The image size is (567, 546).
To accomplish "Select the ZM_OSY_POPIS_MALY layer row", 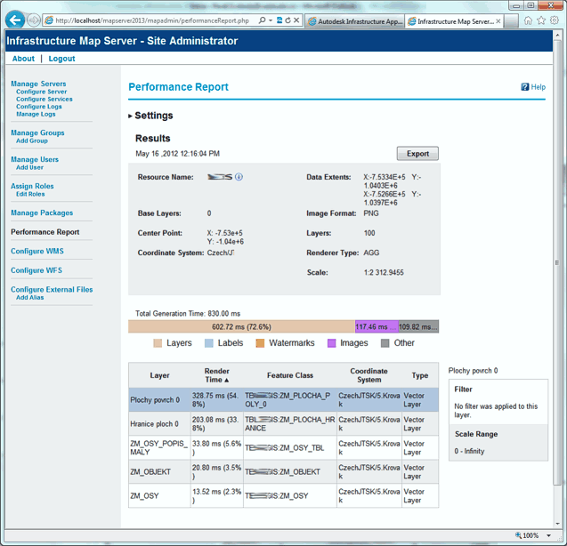I will pyautogui.click(x=283, y=447).
